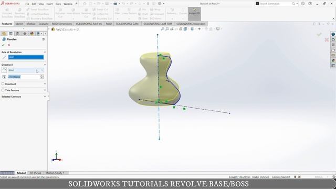Open the Insert menu
Image resolution: width=336 pixels, height=189 pixels.
pyautogui.click(x=49, y=4)
